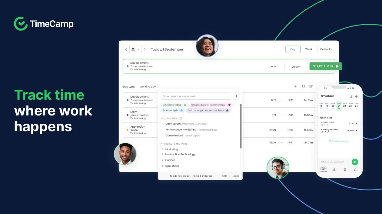Open the Working day type dropdown

click(x=148, y=87)
